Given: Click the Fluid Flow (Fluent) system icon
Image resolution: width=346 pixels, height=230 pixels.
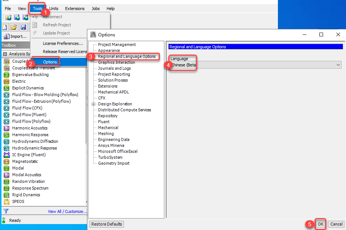Looking at the screenshot, I should coord(7,115).
